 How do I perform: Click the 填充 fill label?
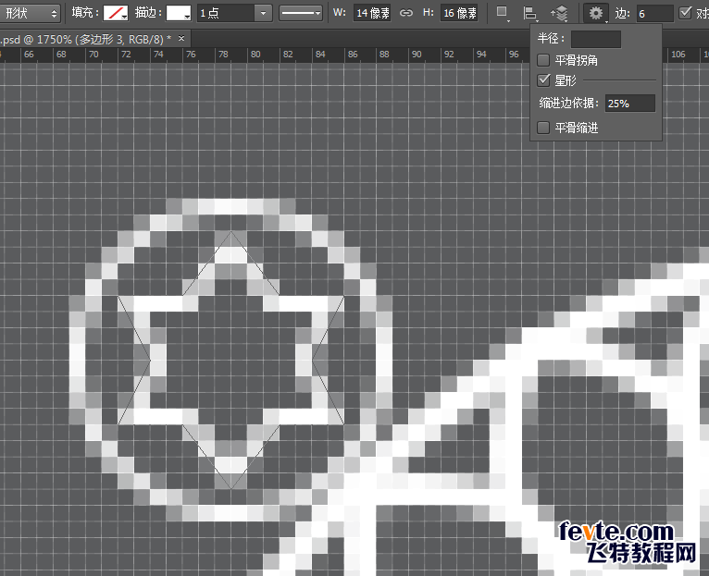pos(85,13)
